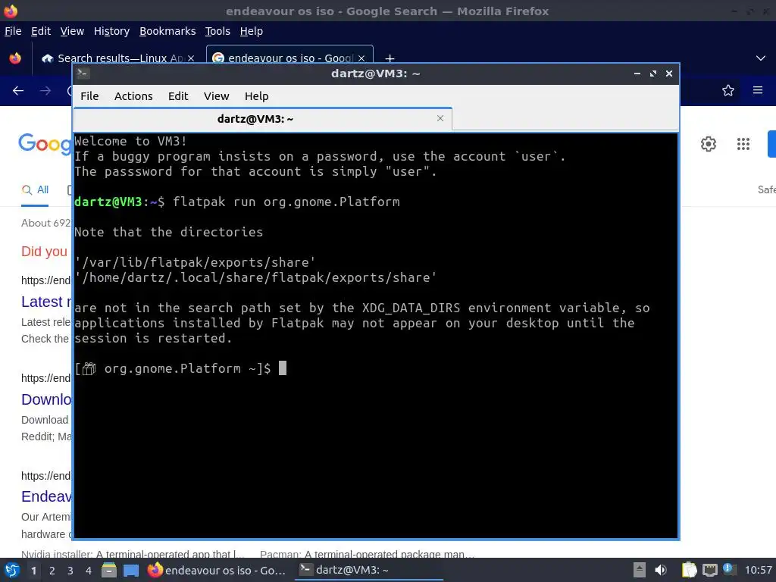Click the flatpak run org.gnome.Platform text
776x582 pixels.
tap(286, 202)
